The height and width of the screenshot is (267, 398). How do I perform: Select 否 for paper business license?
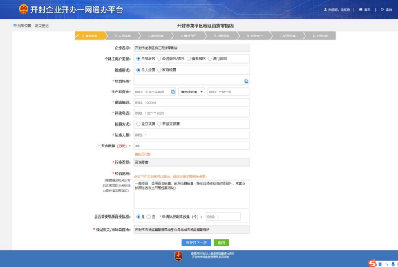(149, 217)
